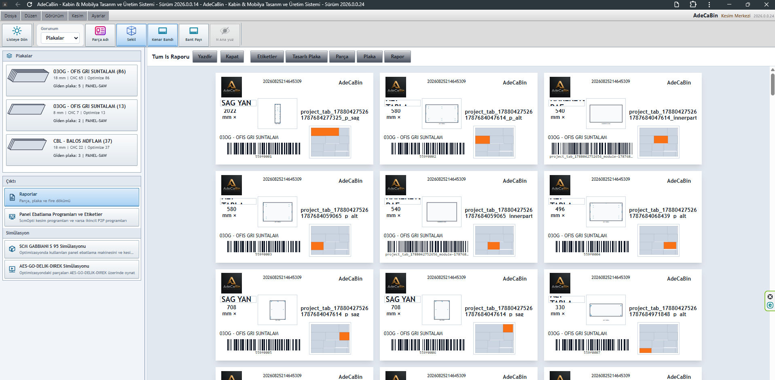Image resolution: width=775 pixels, height=380 pixels.
Task: Click the plate stack icon for BALOS MDFLAM
Action: tap(28, 144)
